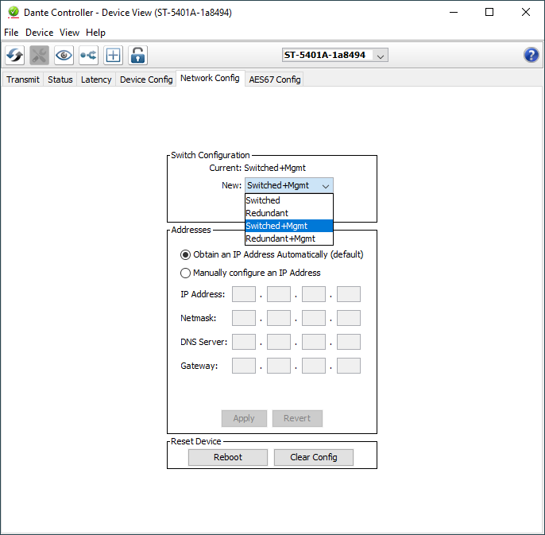Open the ST-5401A-1a8494 device selector dropdown
Viewport: 545px width, 535px height.
[x=334, y=55]
